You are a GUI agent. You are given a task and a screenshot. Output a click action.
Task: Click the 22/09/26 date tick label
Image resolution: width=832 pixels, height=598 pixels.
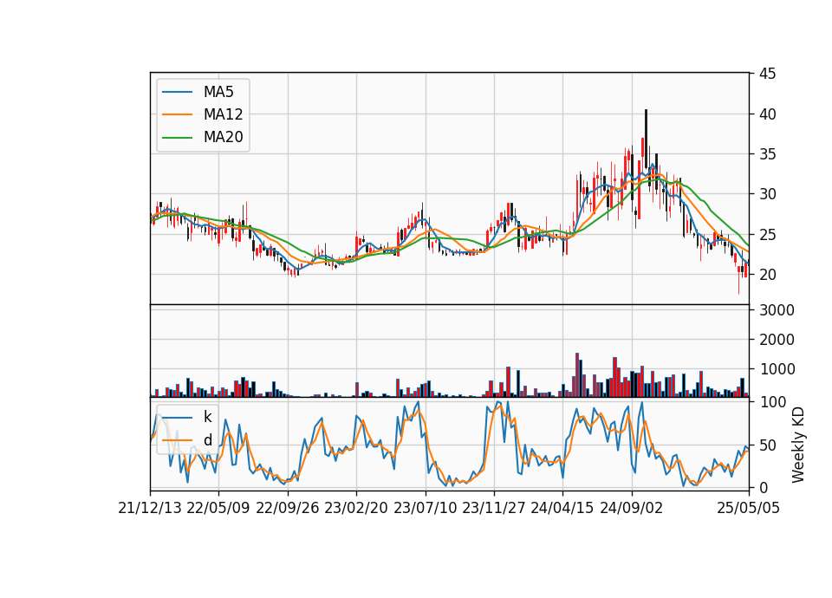click(288, 508)
